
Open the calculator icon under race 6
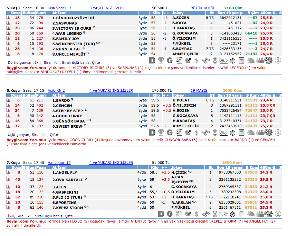[x=241, y=132]
